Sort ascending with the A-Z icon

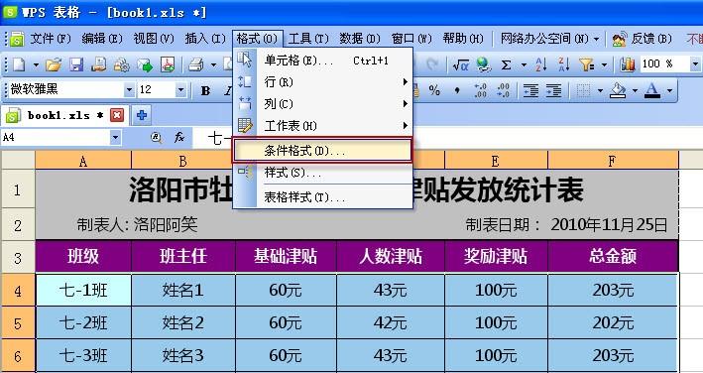(x=541, y=65)
